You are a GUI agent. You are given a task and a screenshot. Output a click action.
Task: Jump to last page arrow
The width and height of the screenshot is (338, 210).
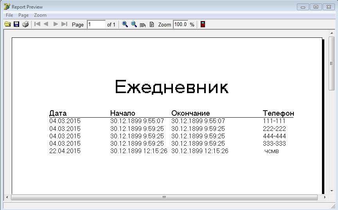pyautogui.click(x=65, y=24)
